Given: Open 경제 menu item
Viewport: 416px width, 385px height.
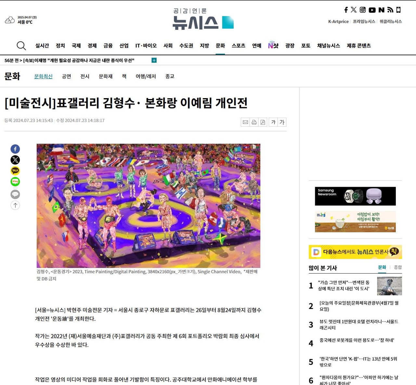Looking at the screenshot, I should [92, 46].
